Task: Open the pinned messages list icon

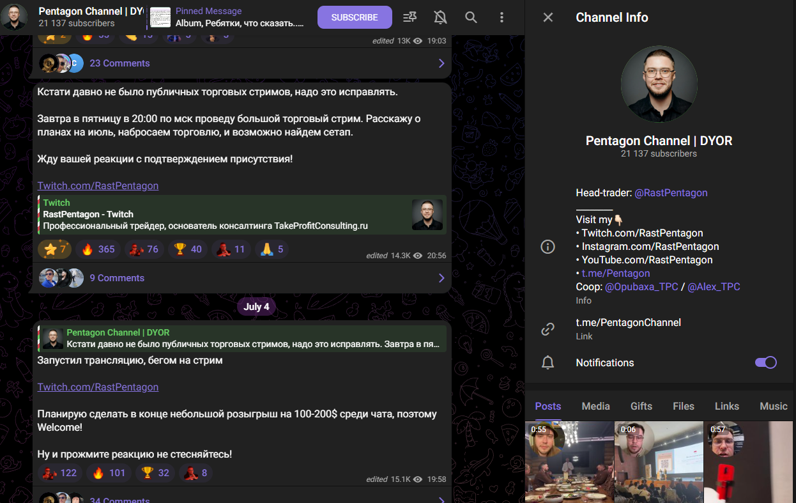Action: click(410, 17)
